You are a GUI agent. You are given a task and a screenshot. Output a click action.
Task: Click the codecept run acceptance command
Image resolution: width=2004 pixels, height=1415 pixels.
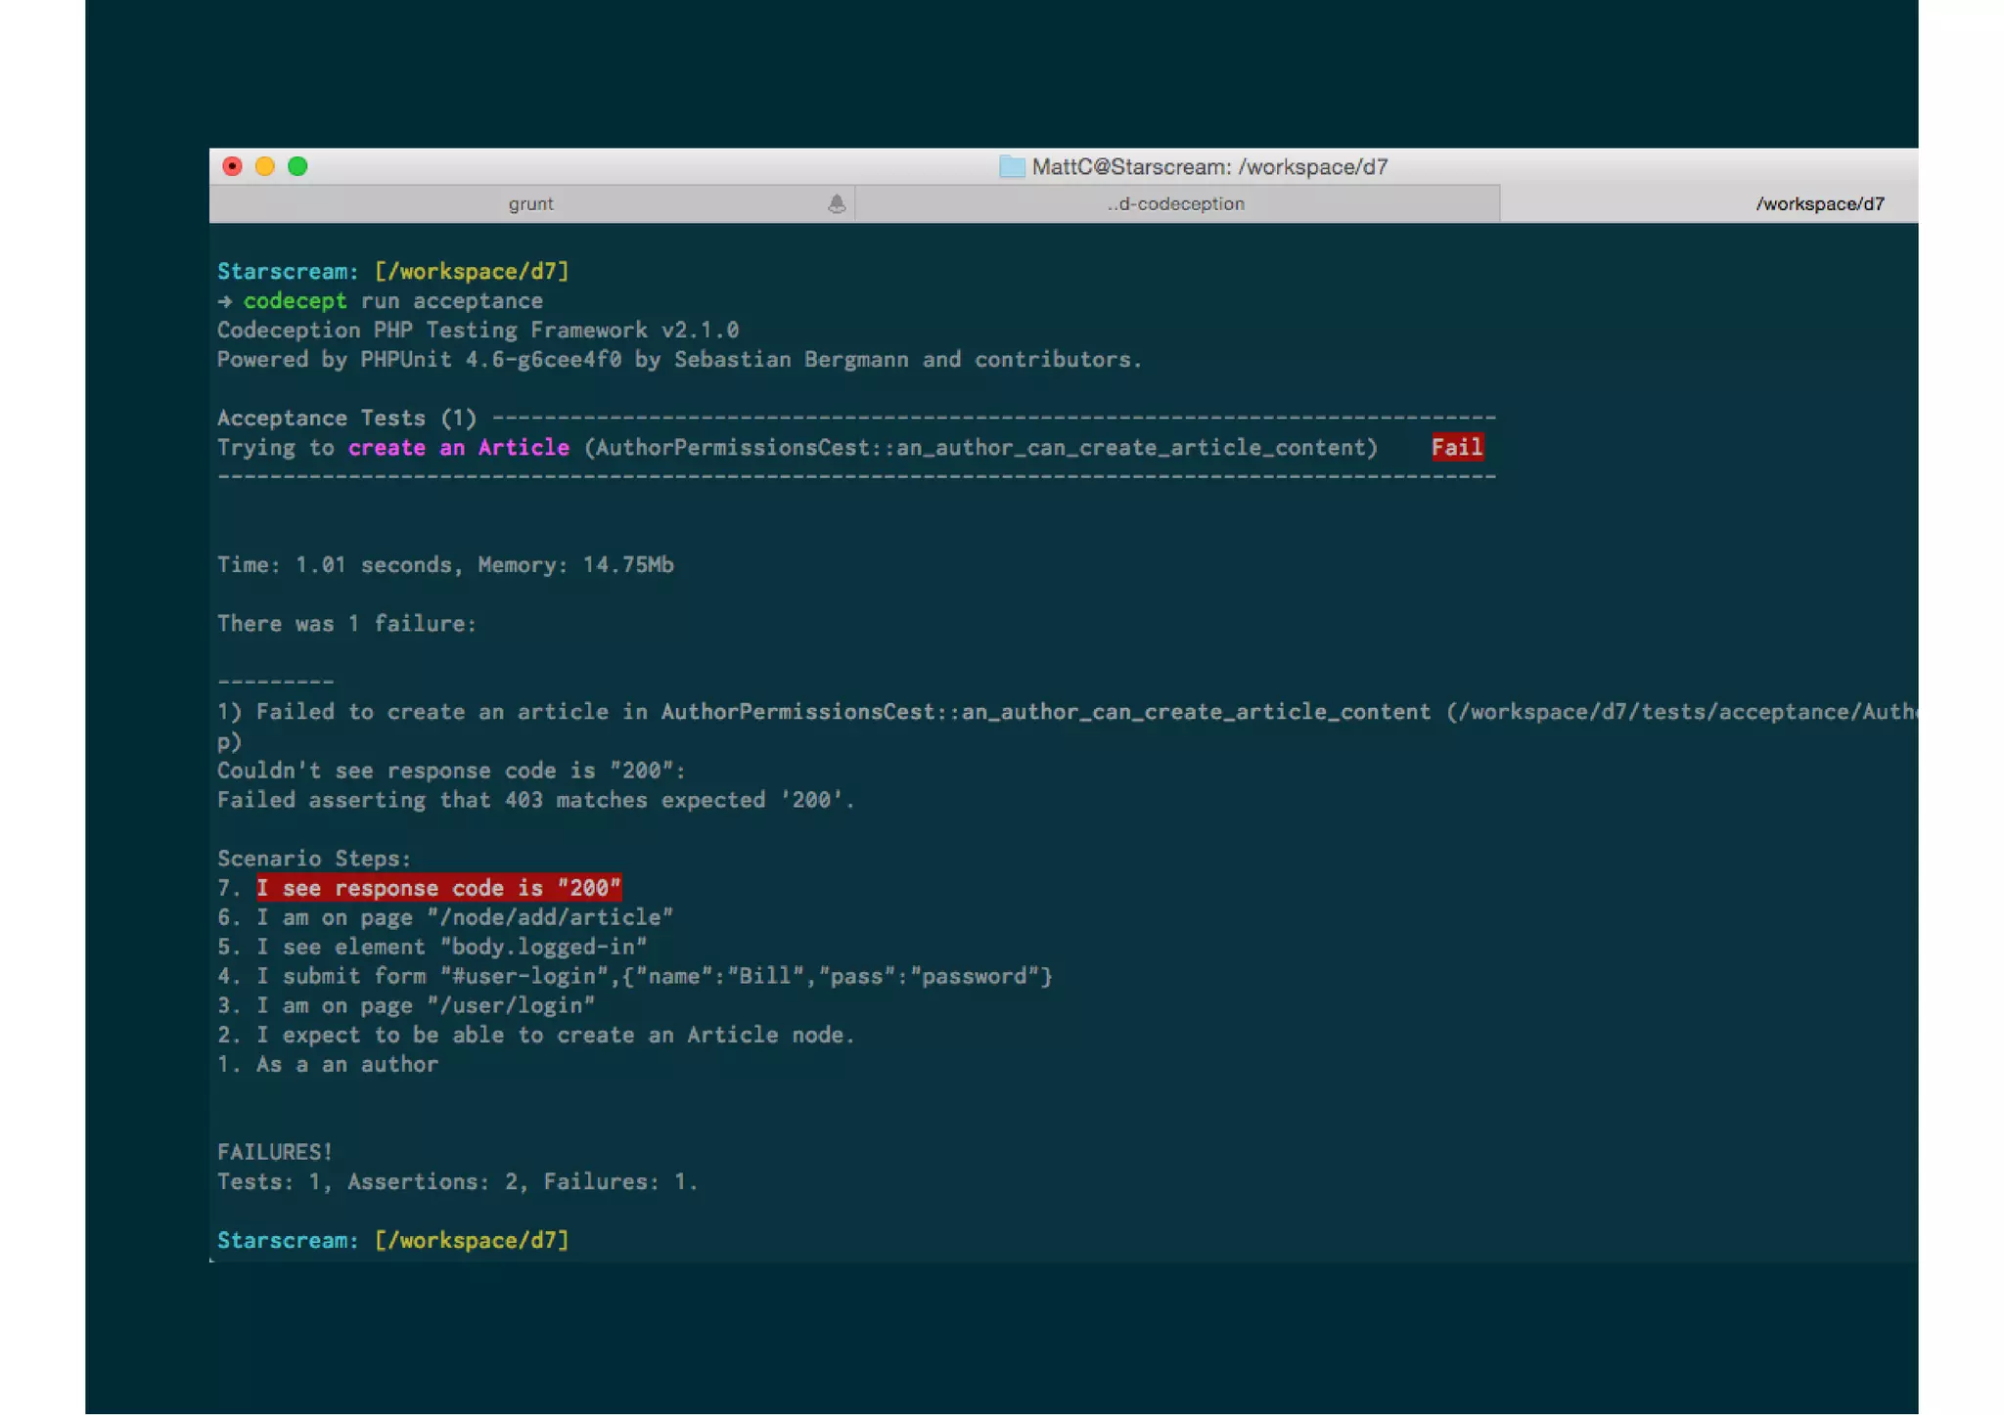(x=392, y=301)
